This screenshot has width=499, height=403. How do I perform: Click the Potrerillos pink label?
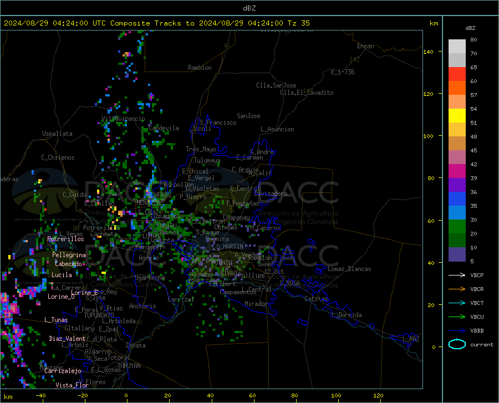(x=65, y=239)
